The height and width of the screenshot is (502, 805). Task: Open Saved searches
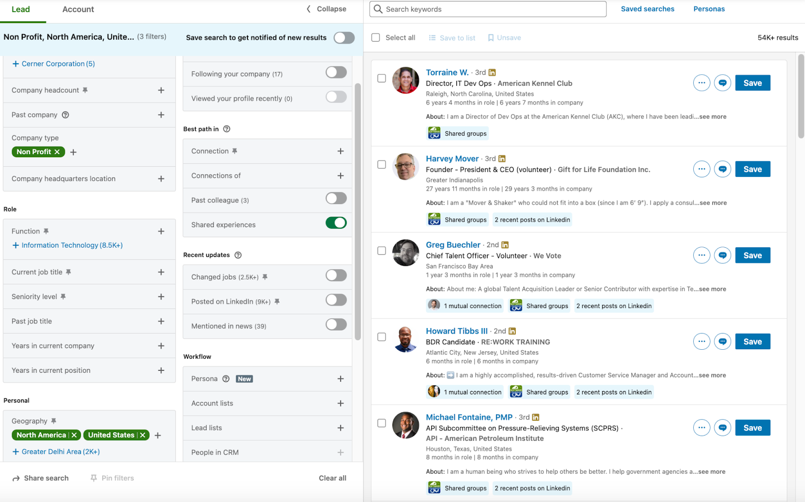[648, 9]
